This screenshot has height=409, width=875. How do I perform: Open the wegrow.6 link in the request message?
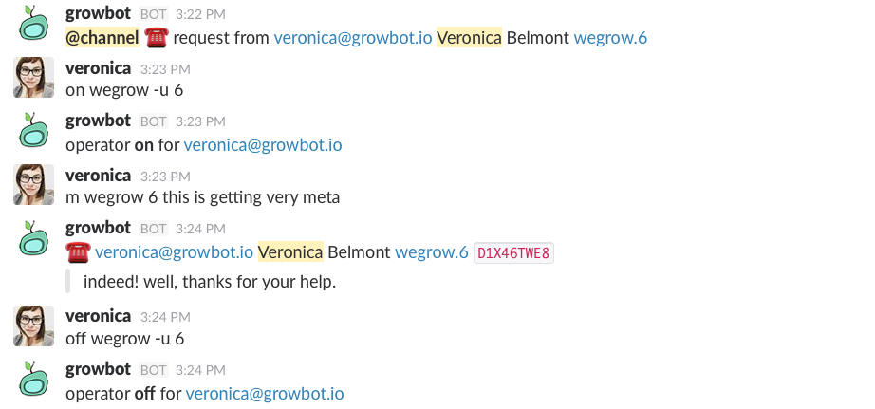pos(610,38)
